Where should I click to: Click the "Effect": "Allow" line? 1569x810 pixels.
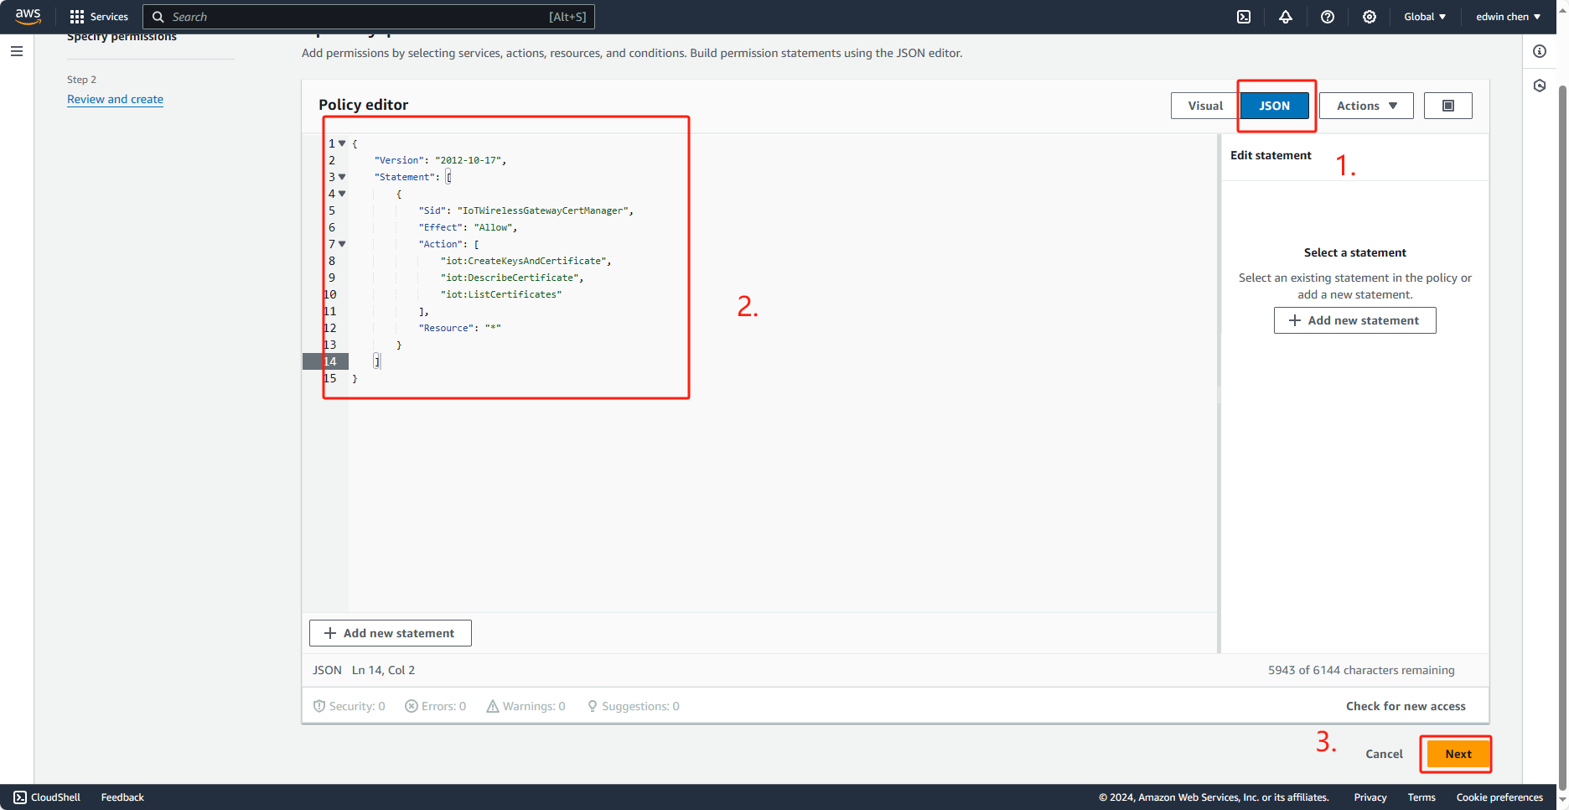click(468, 227)
